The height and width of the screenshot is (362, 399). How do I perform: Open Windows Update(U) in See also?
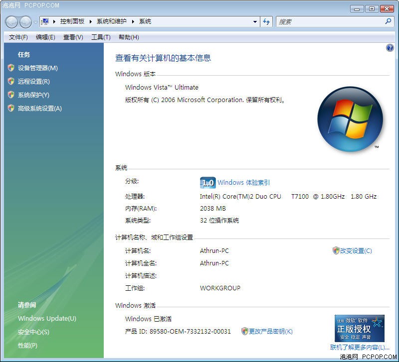click(47, 318)
